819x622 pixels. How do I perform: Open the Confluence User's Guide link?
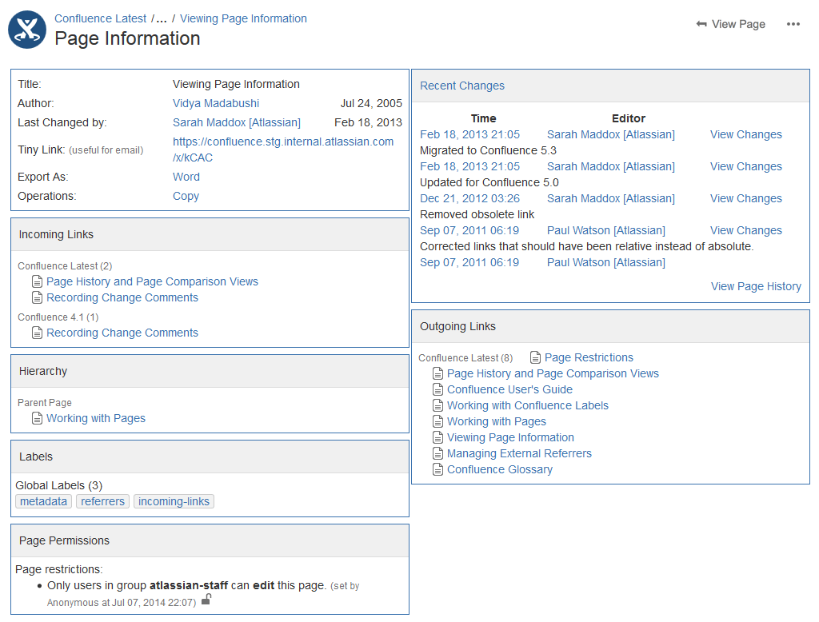point(509,389)
